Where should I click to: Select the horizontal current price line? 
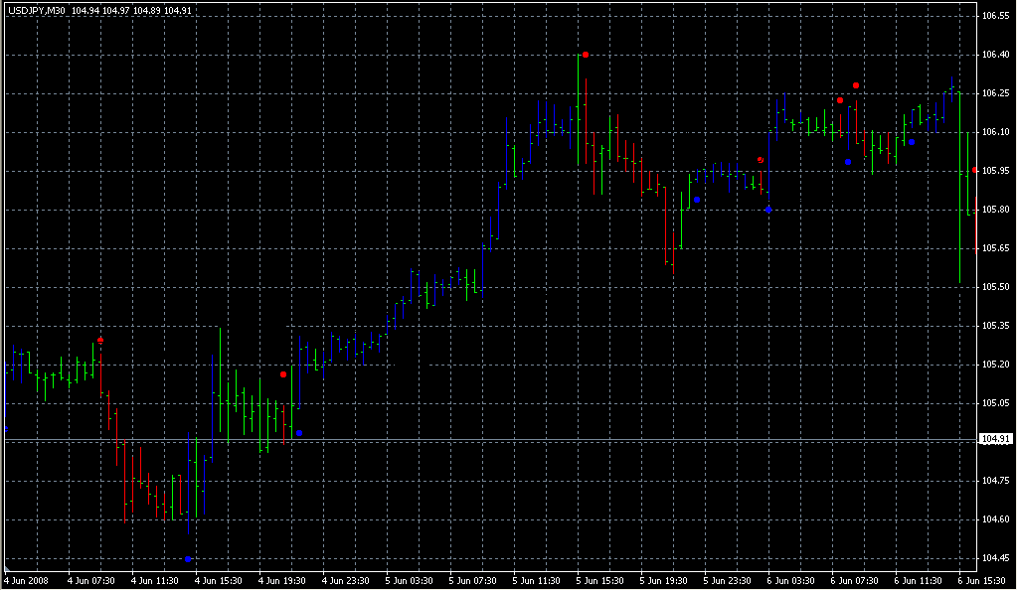497,439
